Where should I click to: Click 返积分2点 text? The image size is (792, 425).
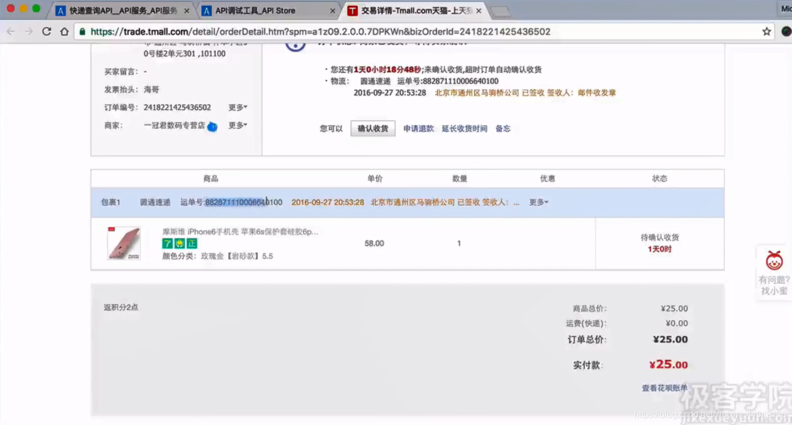pyautogui.click(x=121, y=307)
